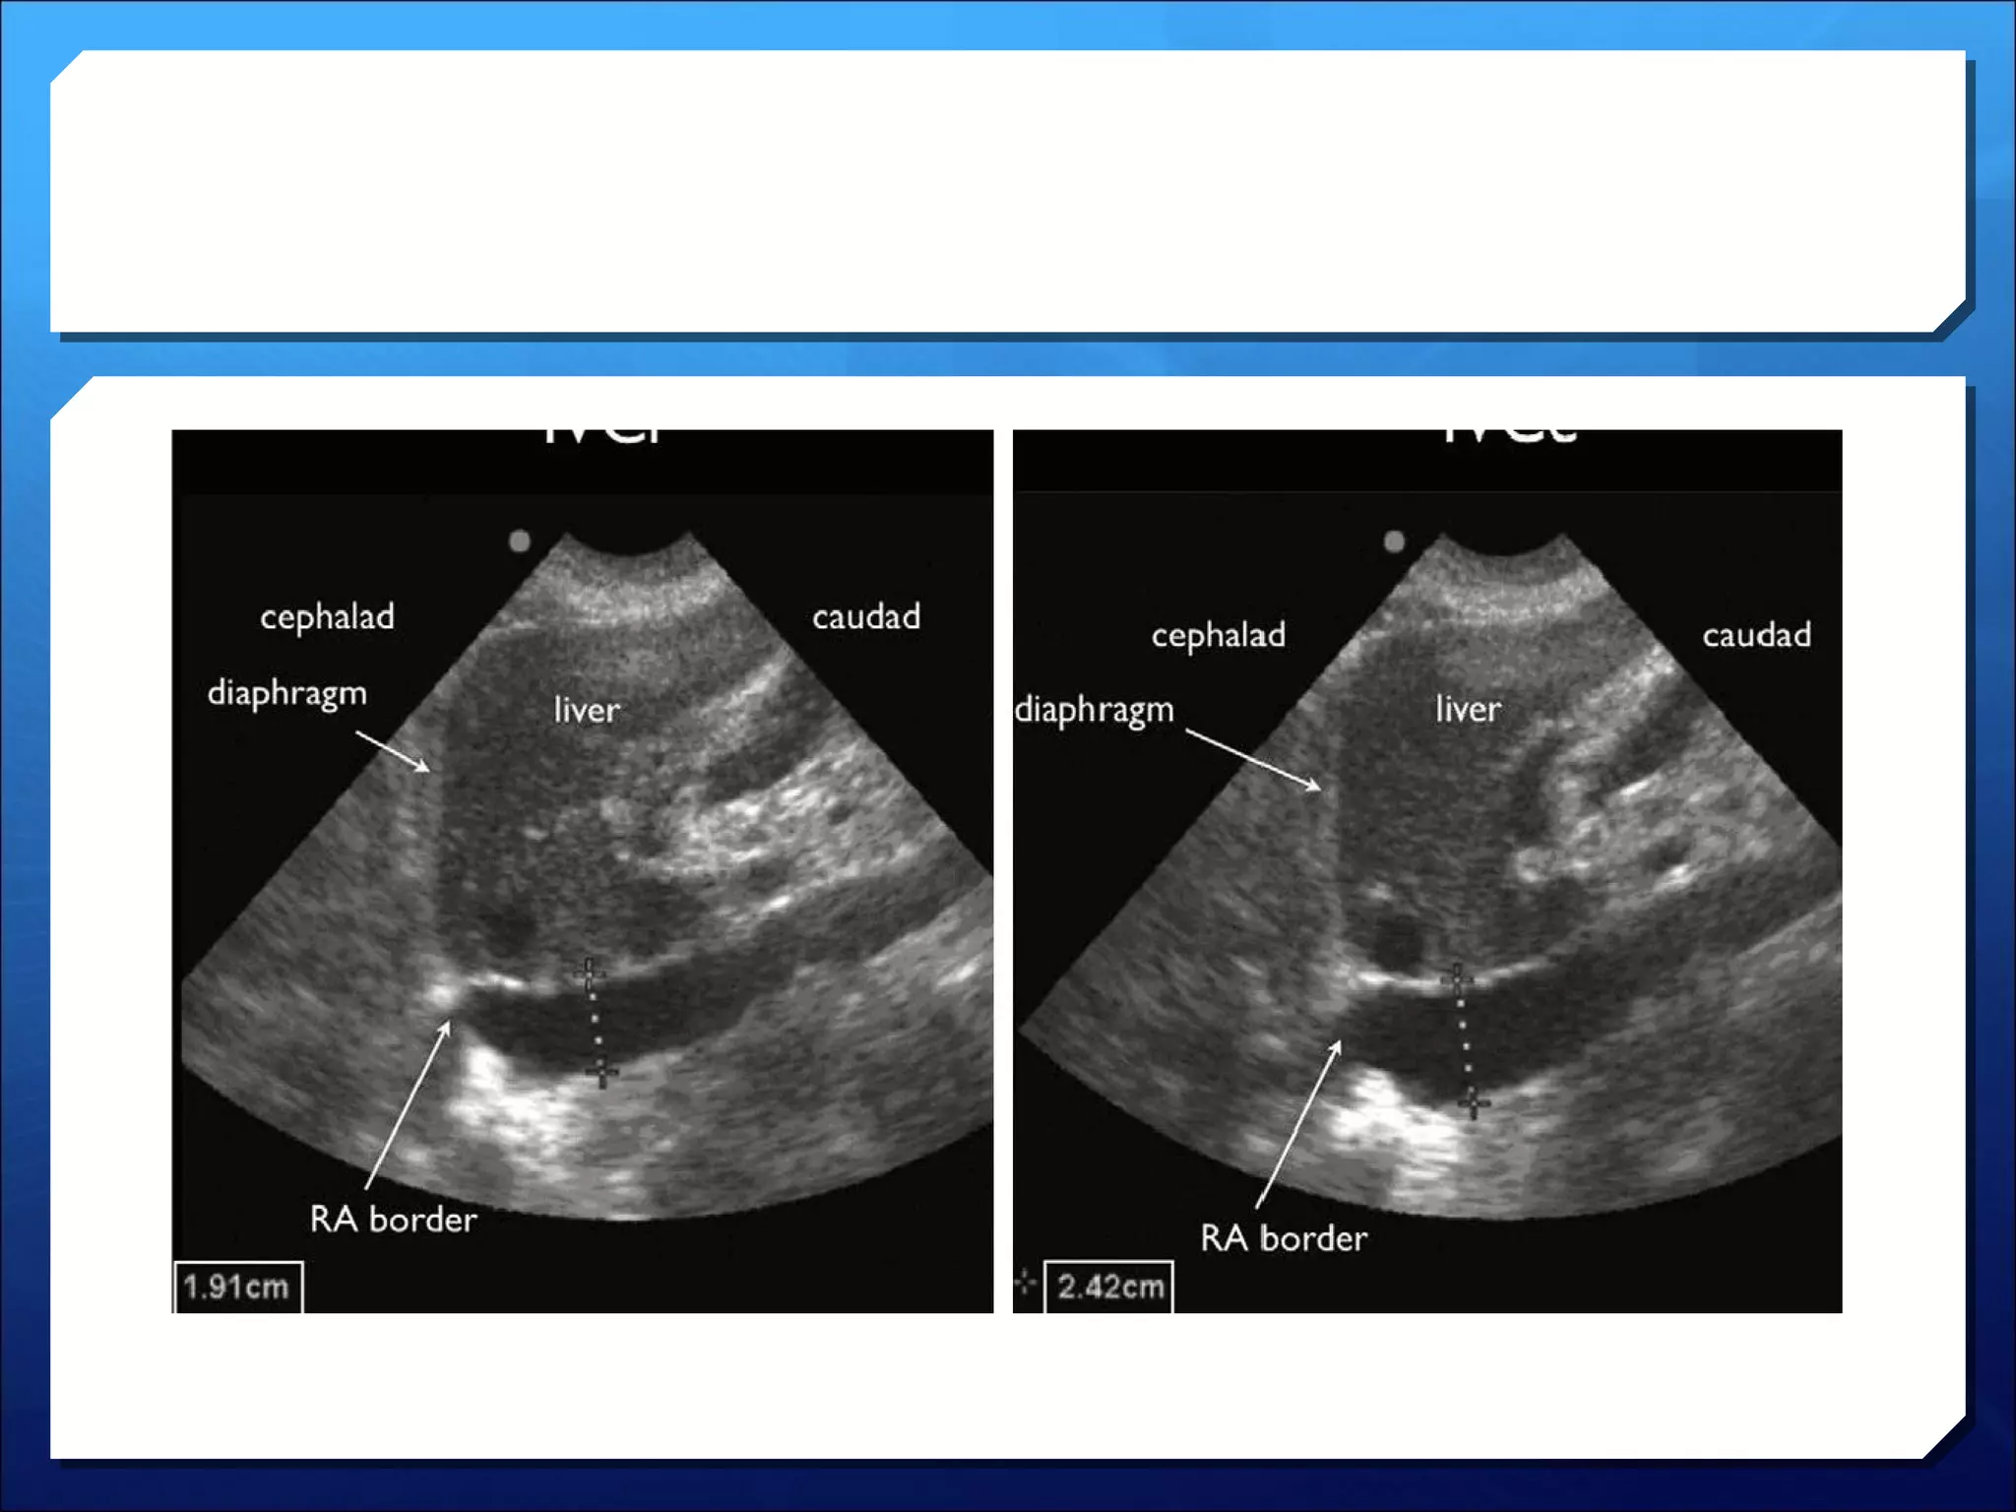
Task: Click the "cephalad" label in left image
Action: tap(327, 618)
